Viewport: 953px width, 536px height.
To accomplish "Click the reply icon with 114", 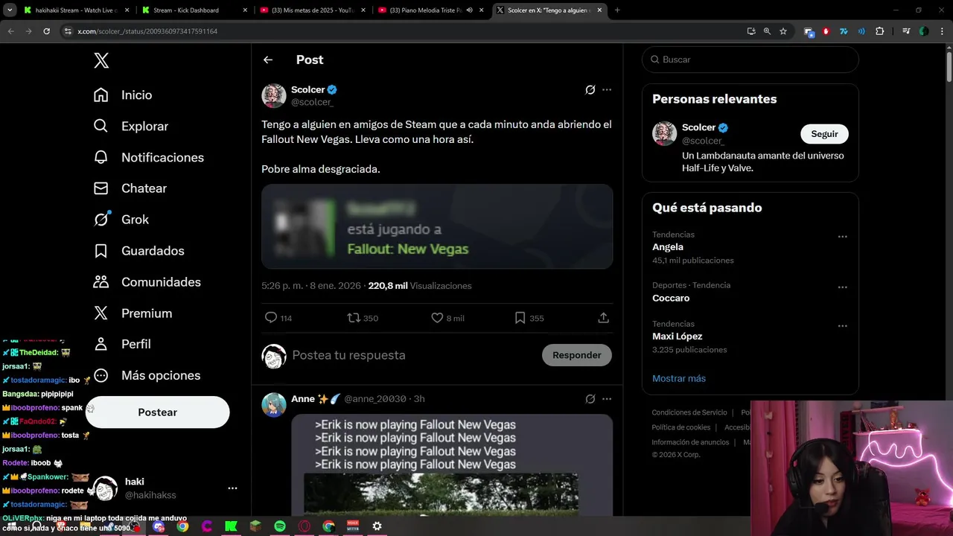I will pos(271,318).
